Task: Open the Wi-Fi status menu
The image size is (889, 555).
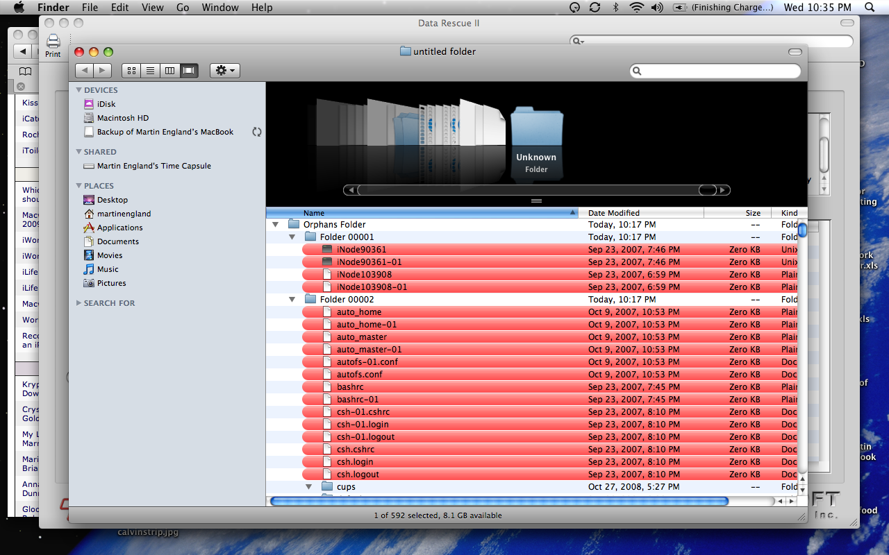Action: pyautogui.click(x=636, y=8)
